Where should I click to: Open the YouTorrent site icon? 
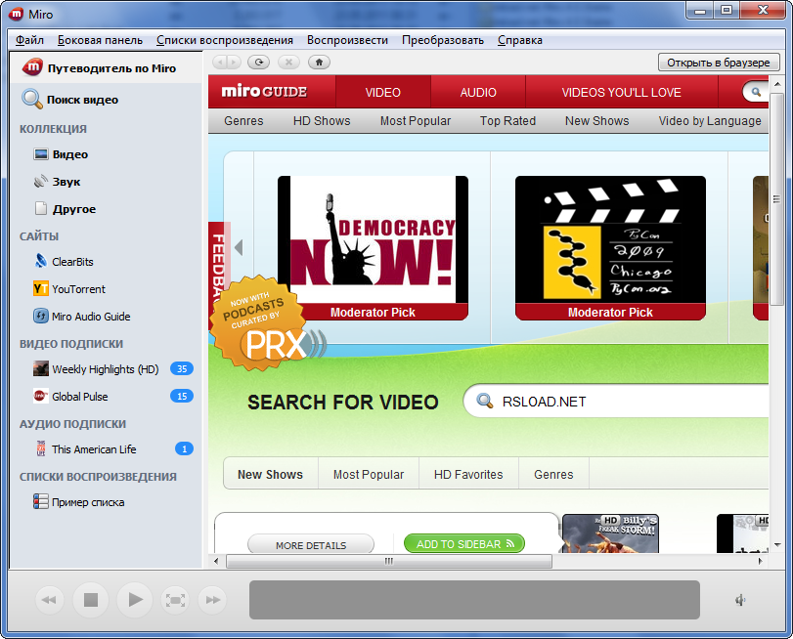41,288
